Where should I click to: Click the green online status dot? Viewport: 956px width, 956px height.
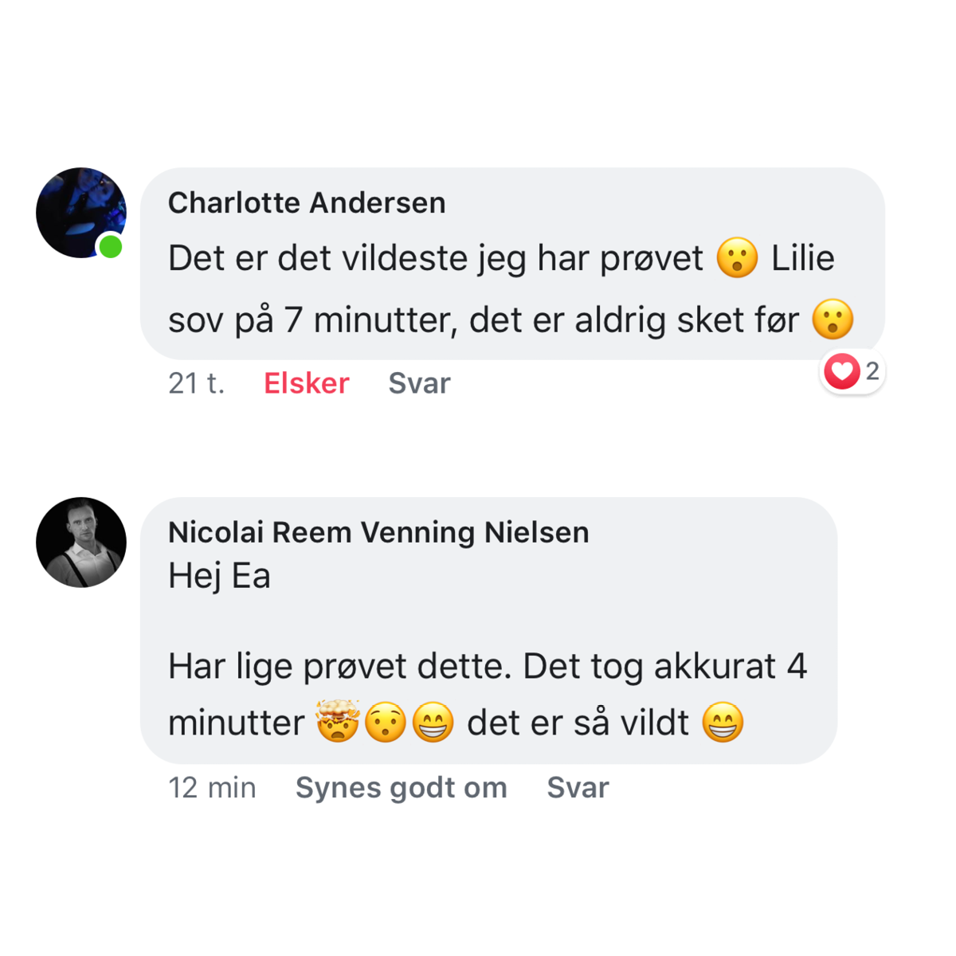pyautogui.click(x=111, y=247)
